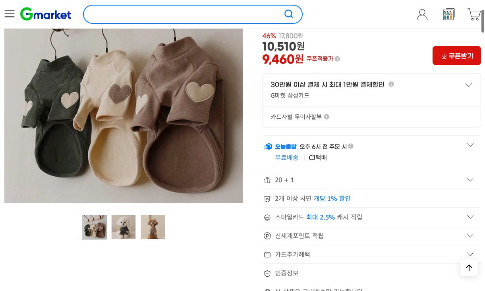Open the Gmarket brand gallery icon
Screen dimensions: 485x291
click(449, 14)
